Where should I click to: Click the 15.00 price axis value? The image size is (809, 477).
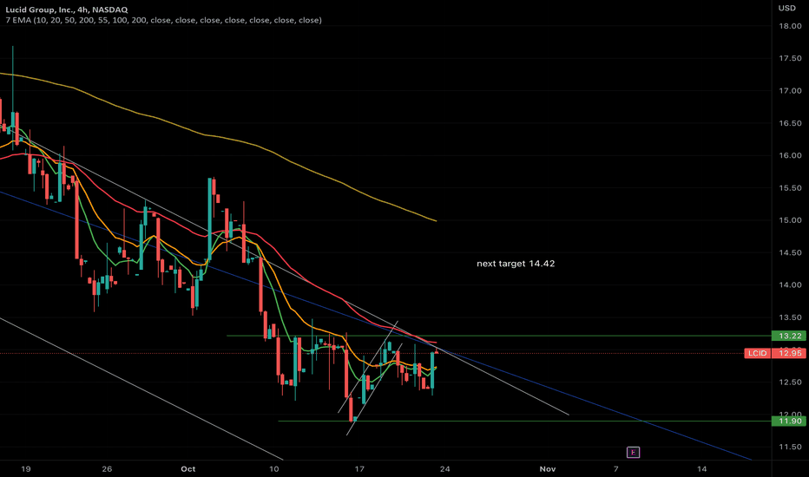click(x=790, y=220)
